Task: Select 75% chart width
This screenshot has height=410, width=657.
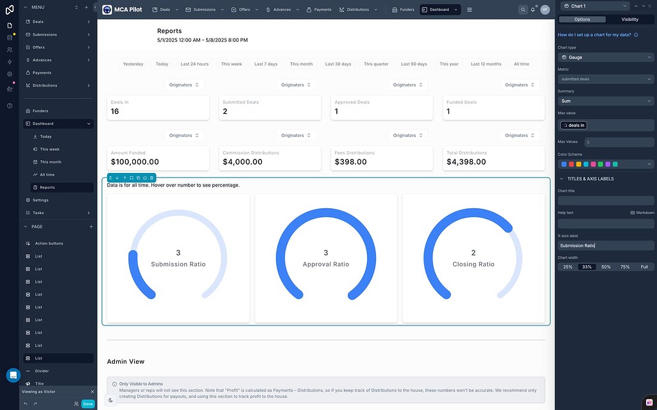Action: pyautogui.click(x=626, y=267)
